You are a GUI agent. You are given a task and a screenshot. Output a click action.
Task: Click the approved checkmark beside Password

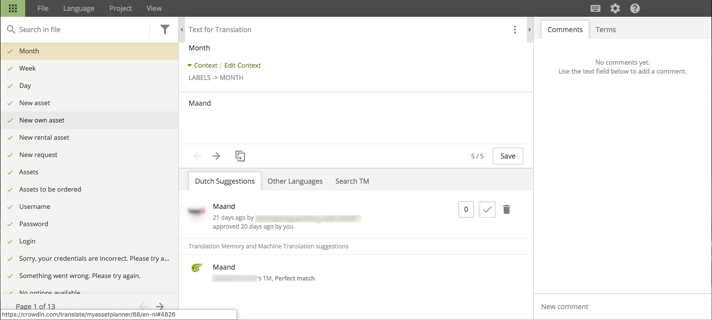pos(10,224)
